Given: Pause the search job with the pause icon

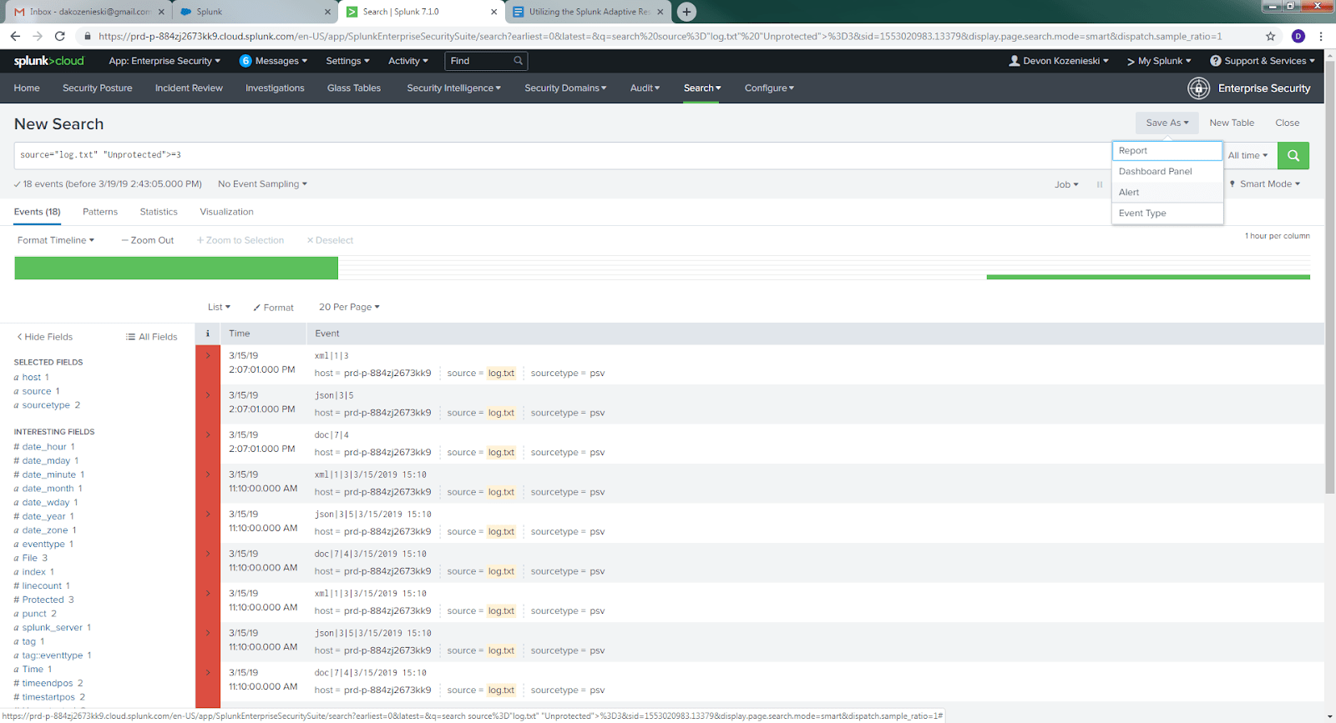Looking at the screenshot, I should pyautogui.click(x=1100, y=184).
